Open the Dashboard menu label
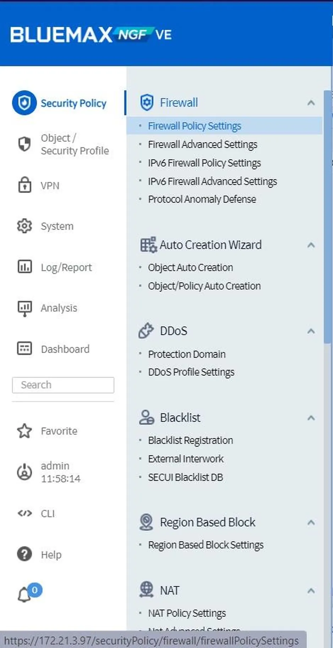 65,349
